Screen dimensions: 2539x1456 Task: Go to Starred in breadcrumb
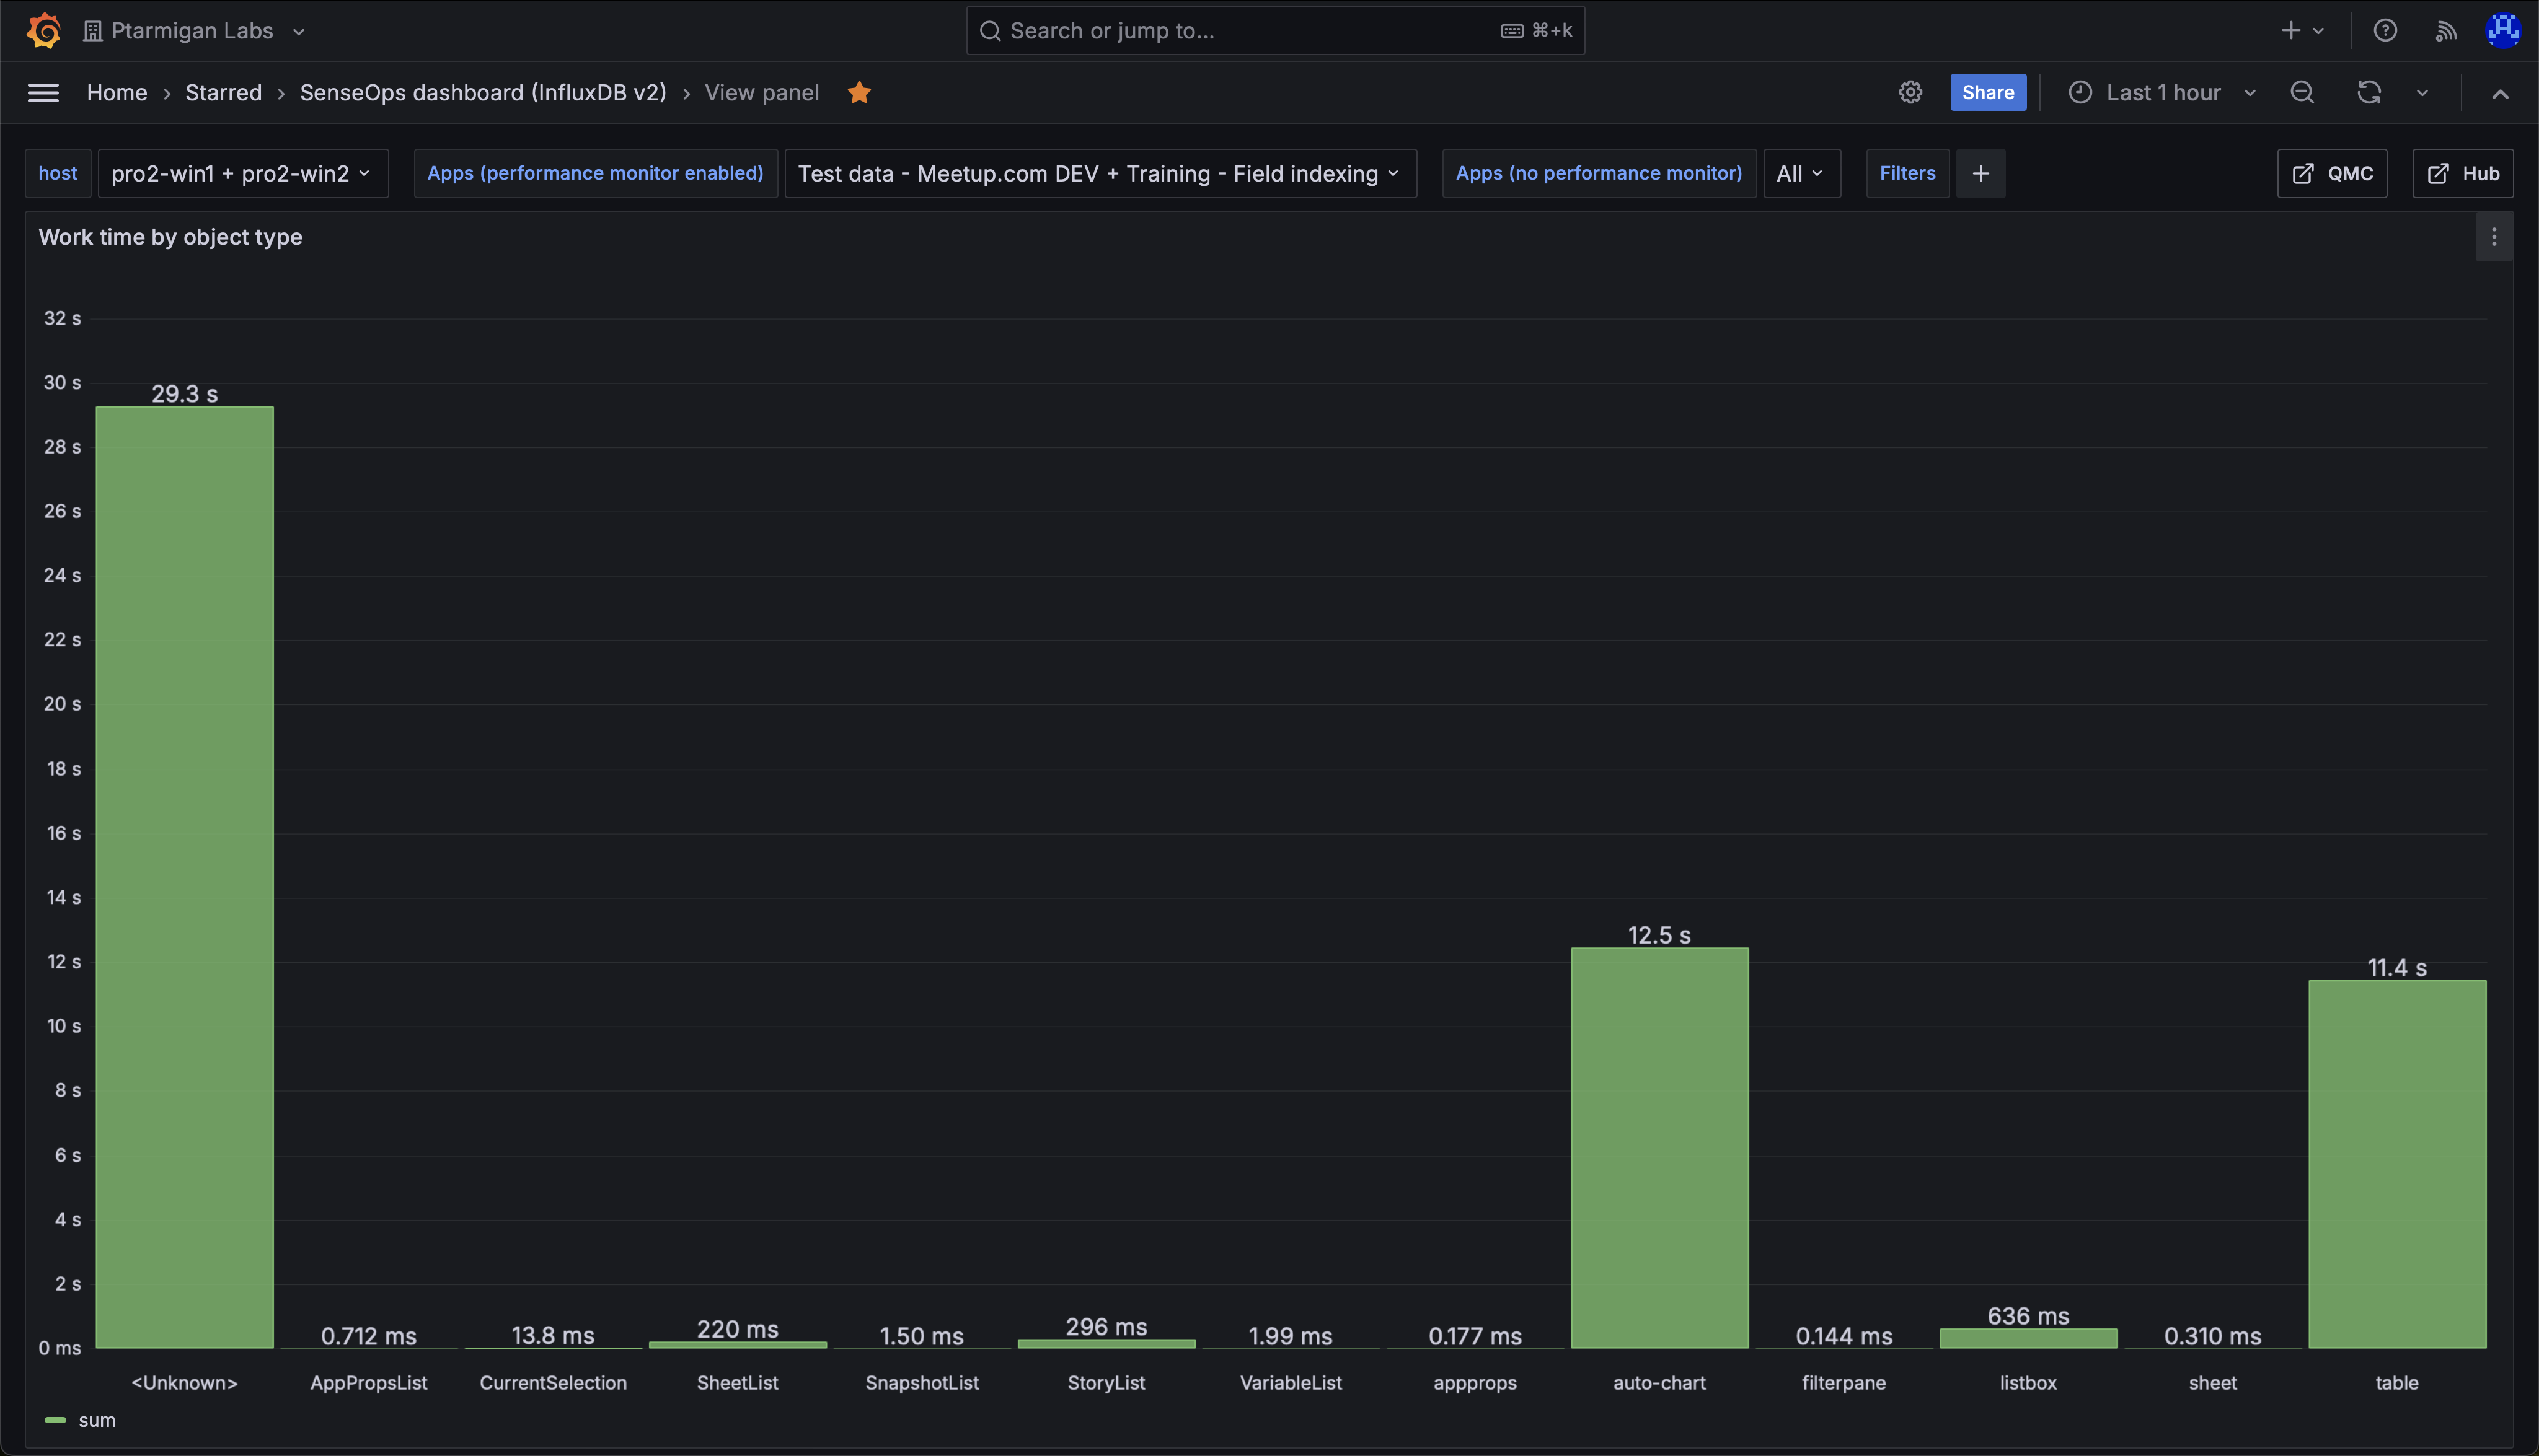(x=223, y=93)
